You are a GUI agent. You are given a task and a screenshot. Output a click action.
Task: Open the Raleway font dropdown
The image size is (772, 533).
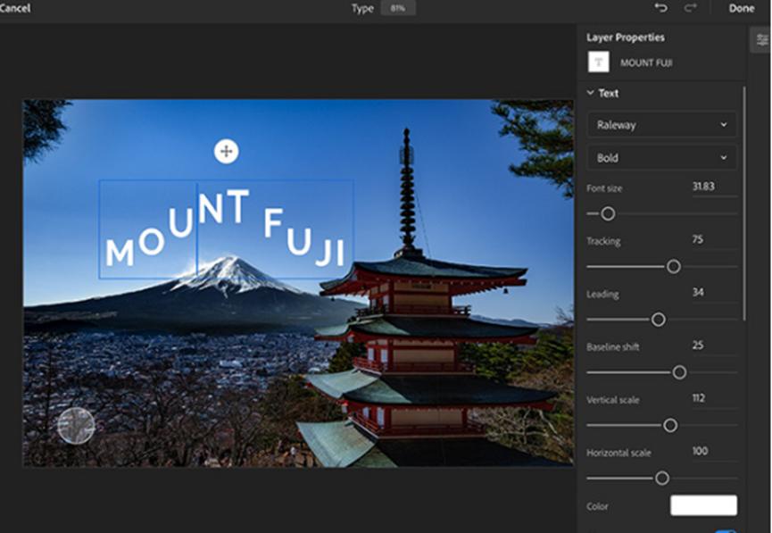(661, 125)
